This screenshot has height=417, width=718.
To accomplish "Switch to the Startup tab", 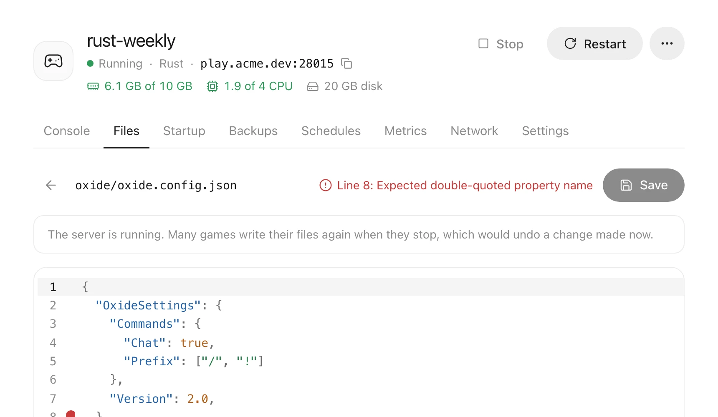I will click(184, 131).
